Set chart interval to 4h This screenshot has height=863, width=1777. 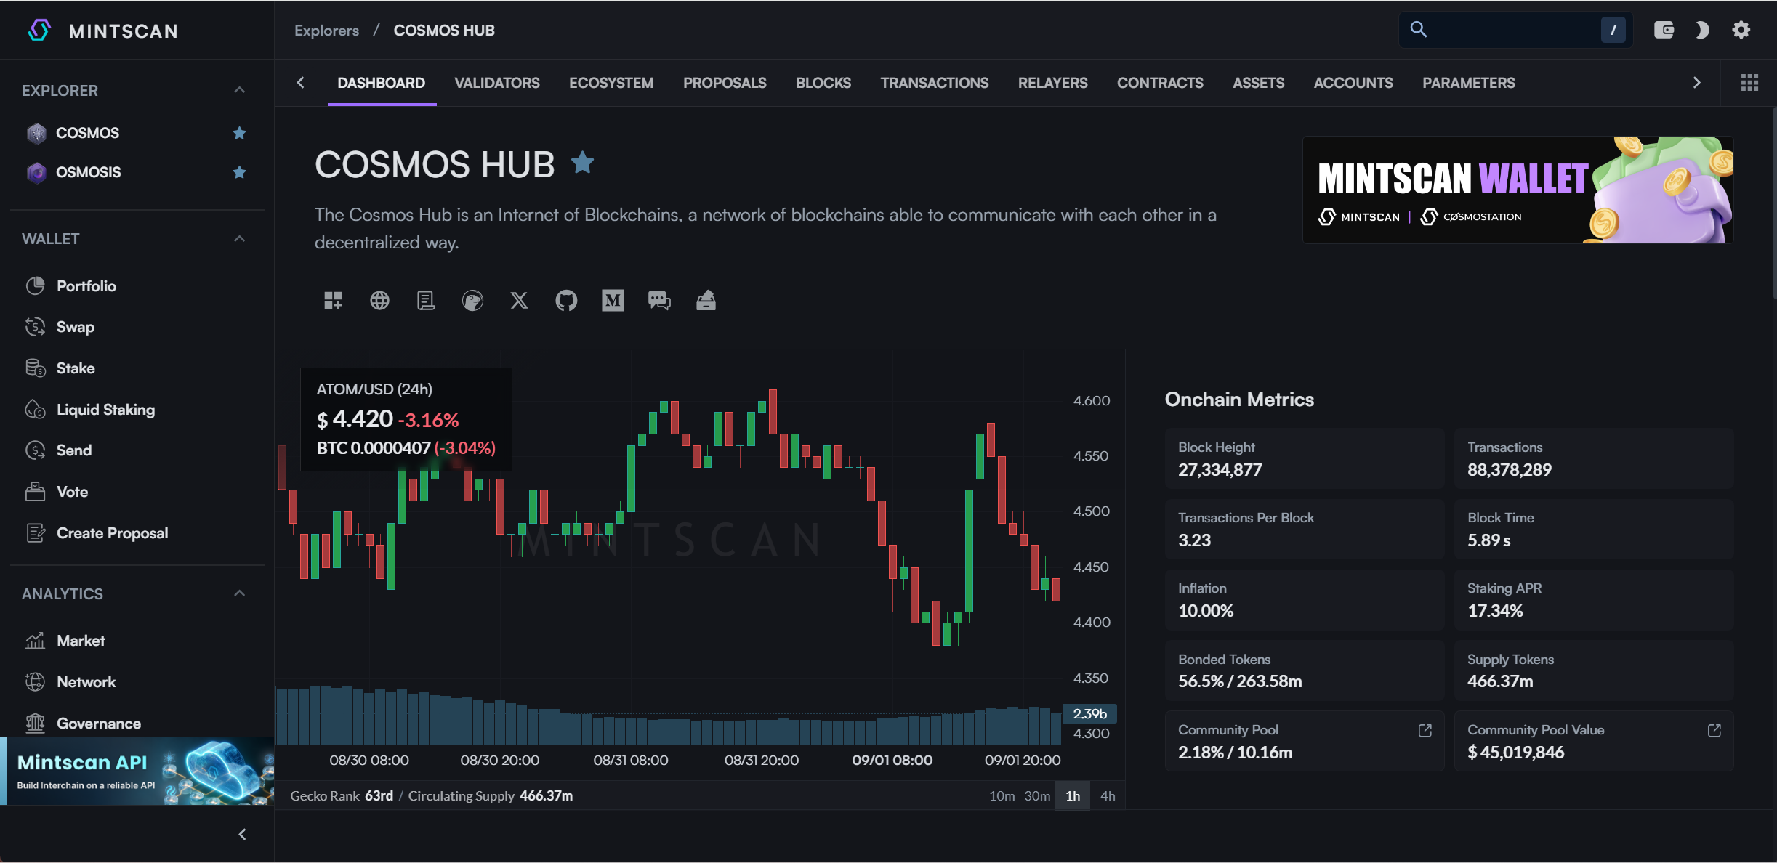(x=1108, y=795)
